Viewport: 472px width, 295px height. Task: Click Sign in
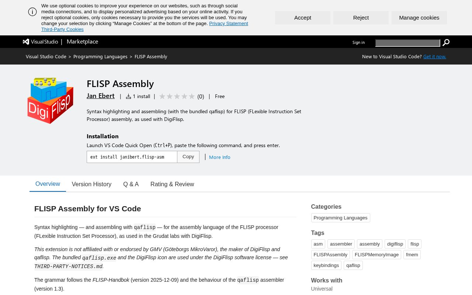coord(358,42)
